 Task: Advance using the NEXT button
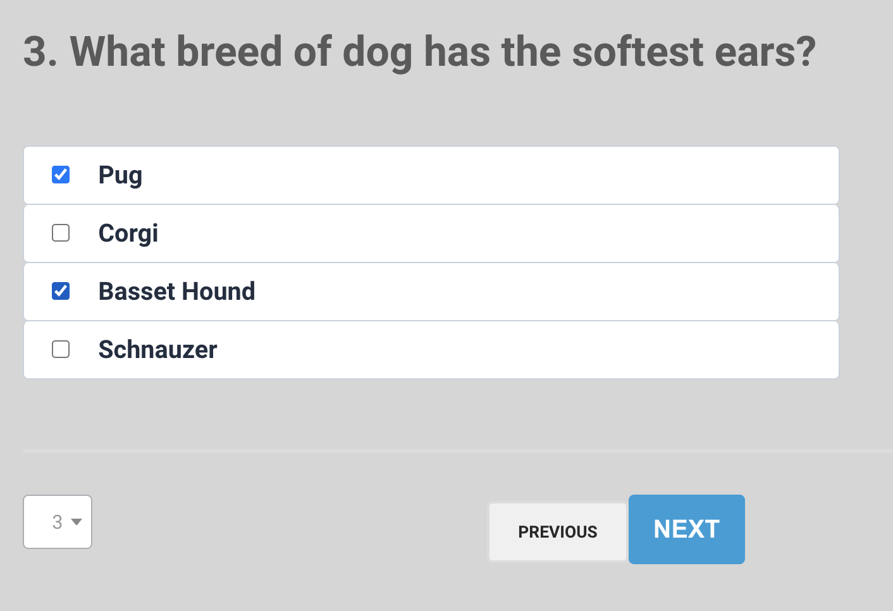686,529
